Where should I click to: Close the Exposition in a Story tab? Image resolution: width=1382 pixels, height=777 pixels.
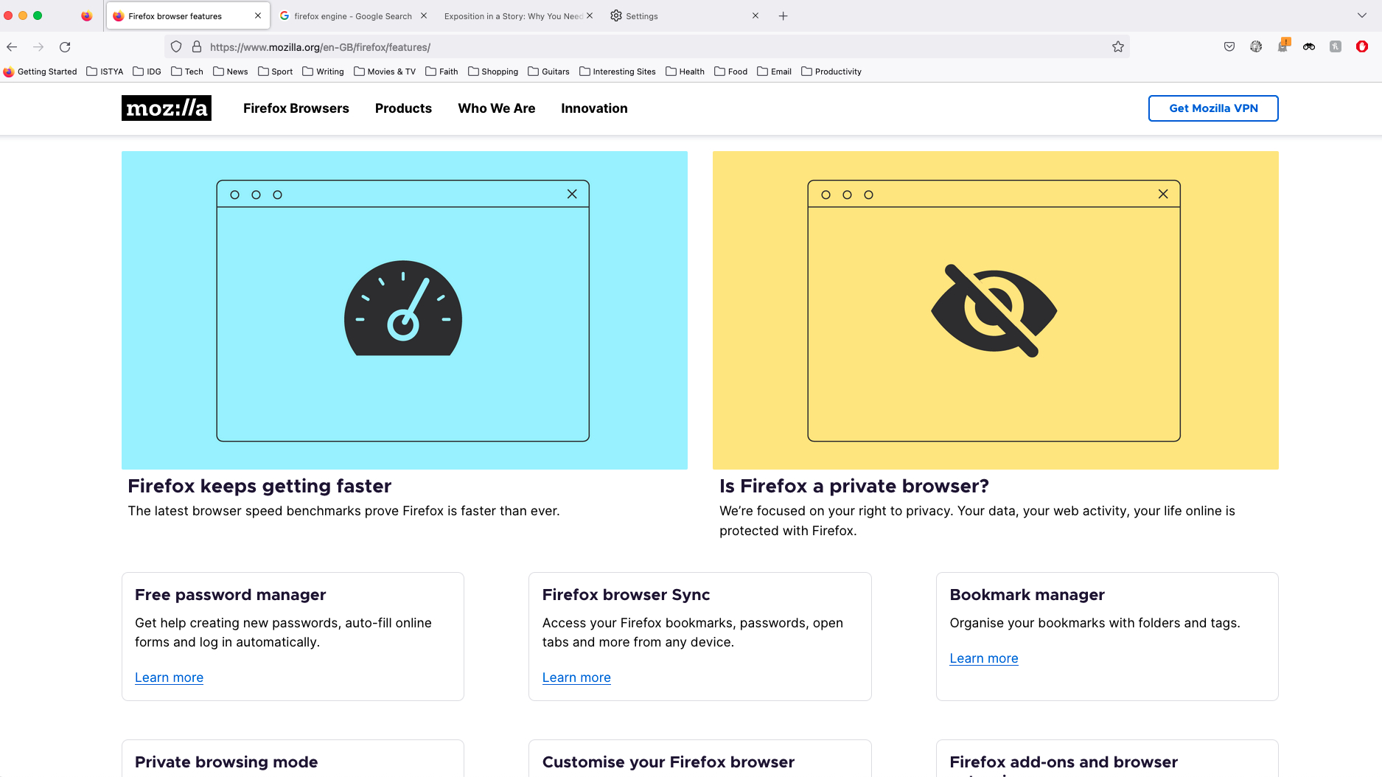(590, 16)
